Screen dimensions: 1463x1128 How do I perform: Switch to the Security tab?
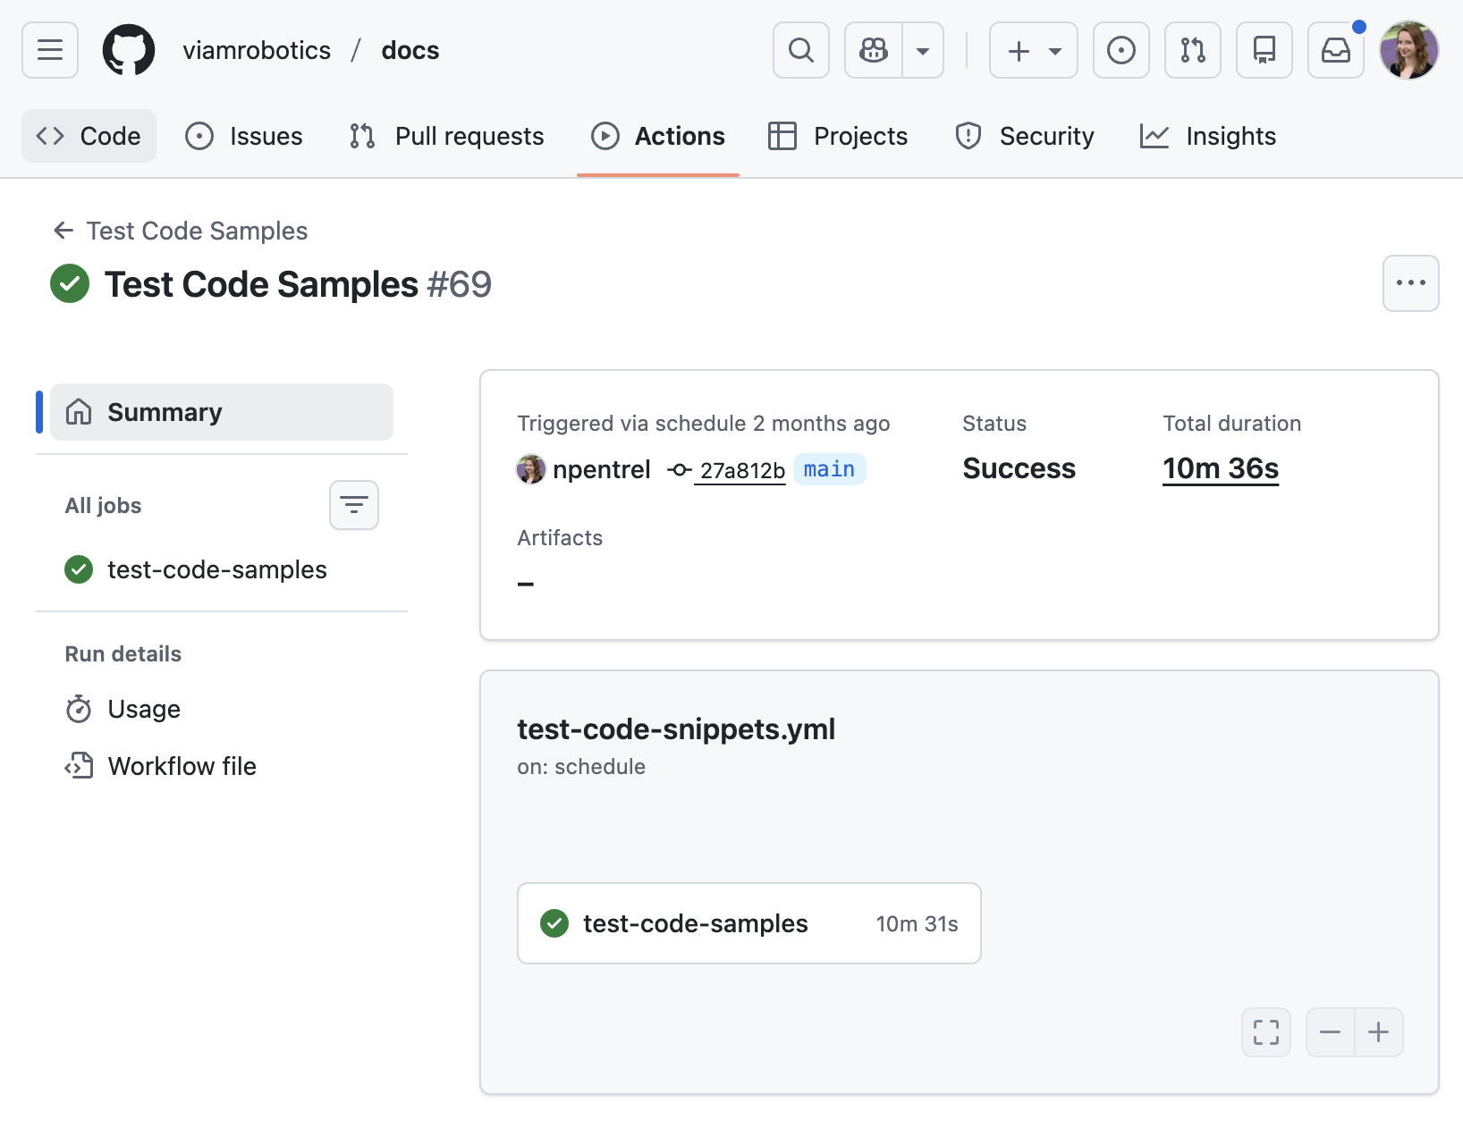(1025, 136)
